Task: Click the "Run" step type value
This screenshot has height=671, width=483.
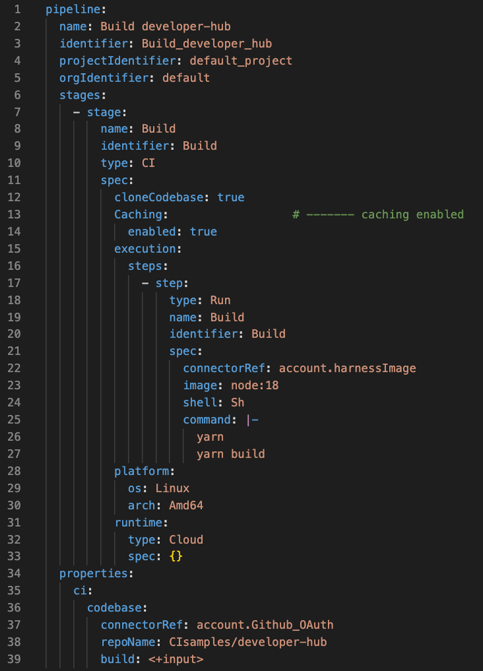Action: tap(220, 300)
